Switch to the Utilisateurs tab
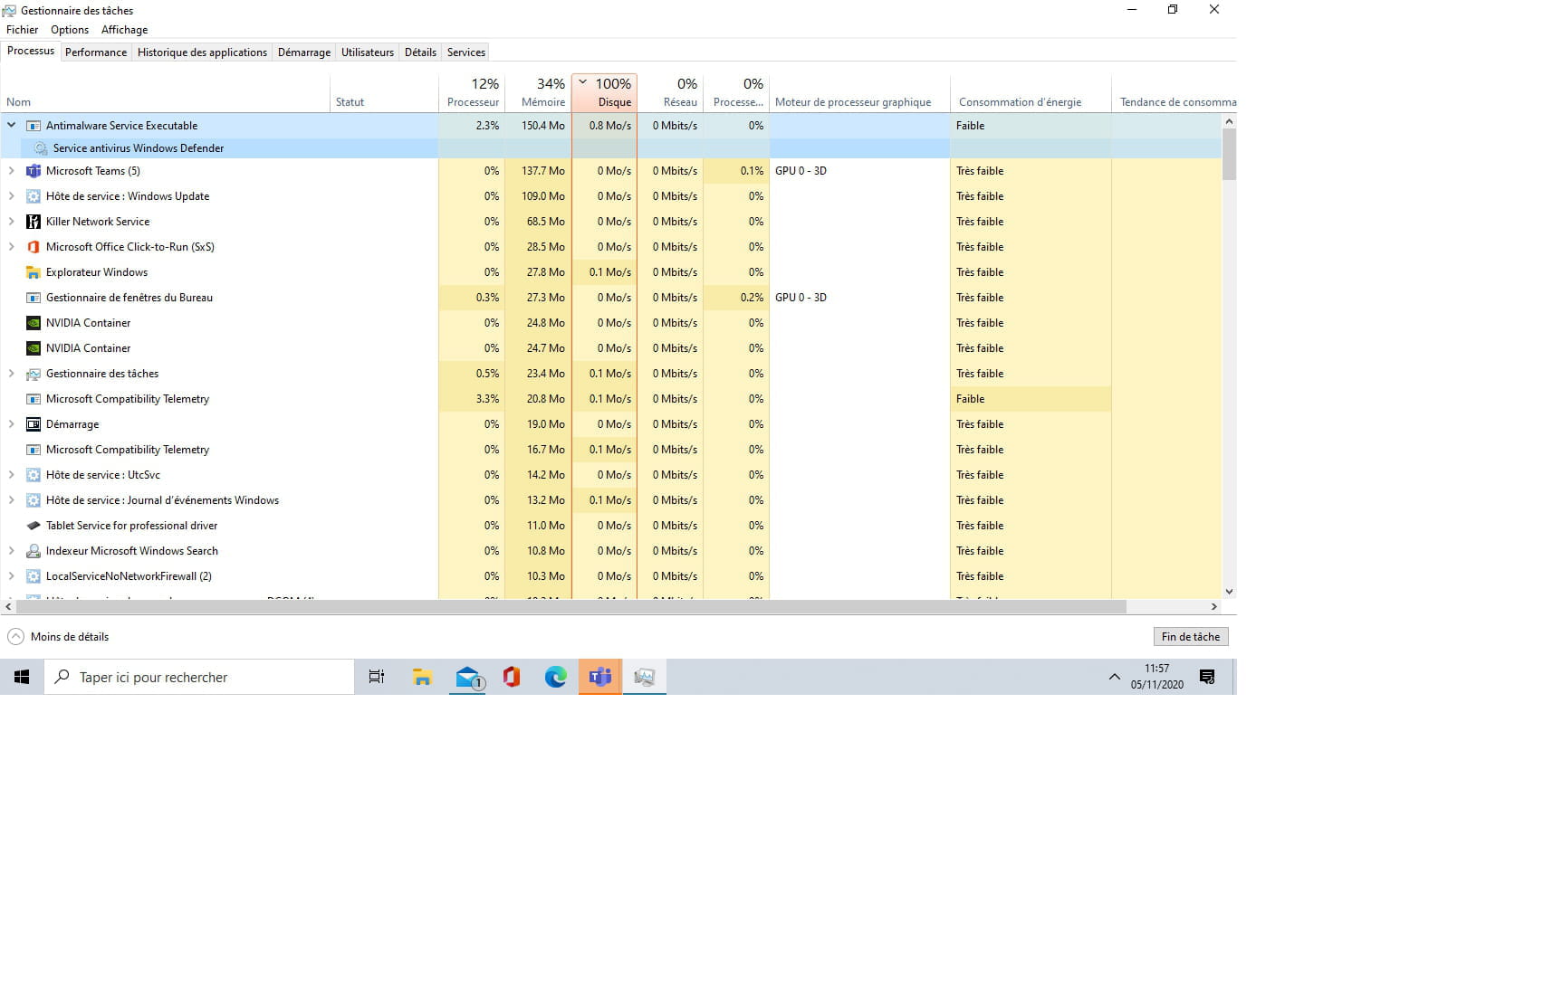Image resolution: width=1563 pixels, height=988 pixels. click(x=368, y=52)
